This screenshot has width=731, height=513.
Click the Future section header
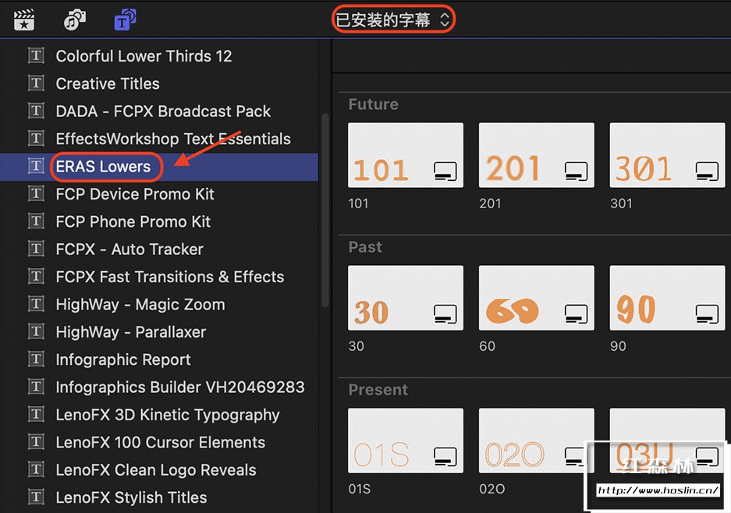pos(374,104)
